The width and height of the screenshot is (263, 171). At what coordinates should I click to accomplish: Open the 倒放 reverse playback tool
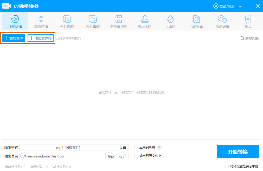coord(248,22)
